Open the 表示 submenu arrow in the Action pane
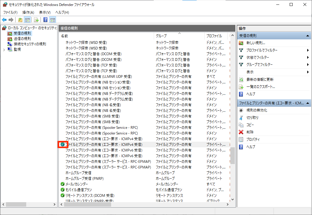312x215 pixels. point(308,72)
